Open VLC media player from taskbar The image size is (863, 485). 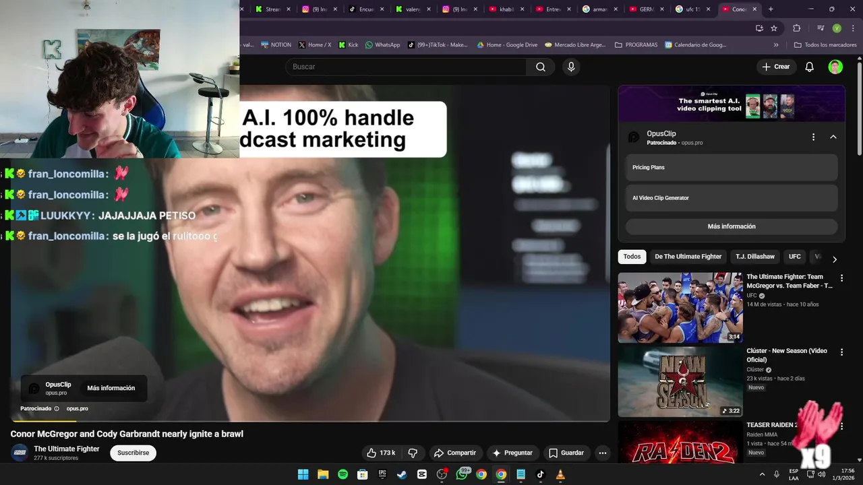click(x=560, y=474)
